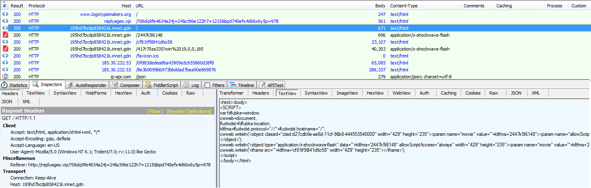Select the Accept-Encoding: gzip, deflate header
This screenshot has height=188, width=591.
(42, 139)
